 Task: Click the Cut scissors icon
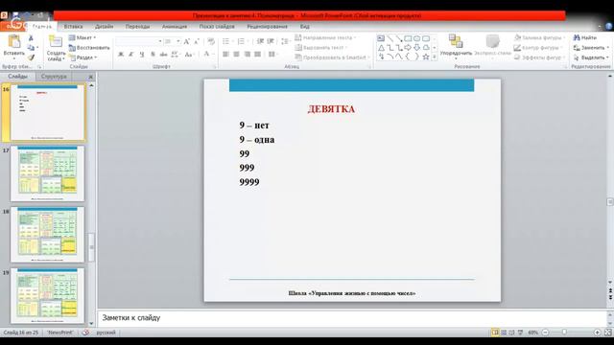(x=31, y=38)
